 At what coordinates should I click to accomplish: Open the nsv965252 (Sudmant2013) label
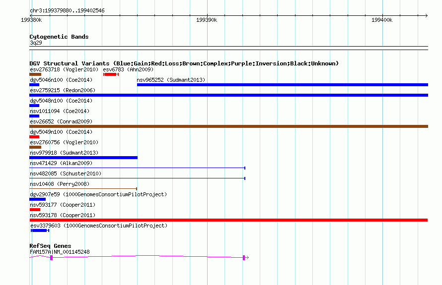point(171,80)
